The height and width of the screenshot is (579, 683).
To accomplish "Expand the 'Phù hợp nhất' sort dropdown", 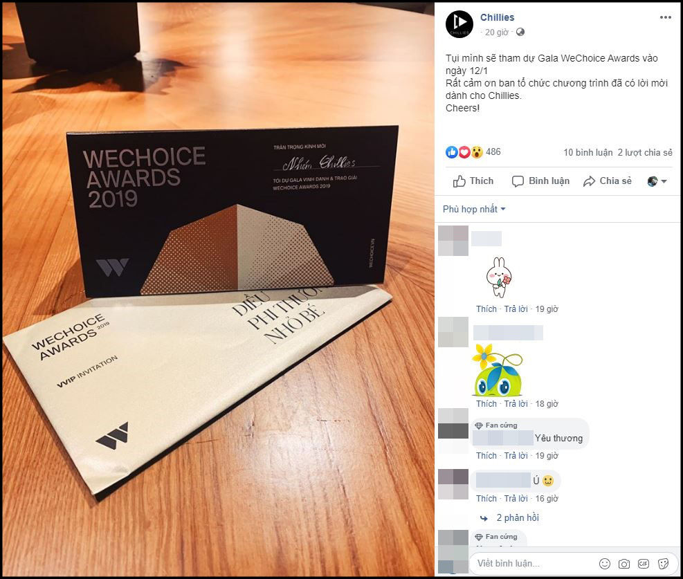I will pos(474,210).
